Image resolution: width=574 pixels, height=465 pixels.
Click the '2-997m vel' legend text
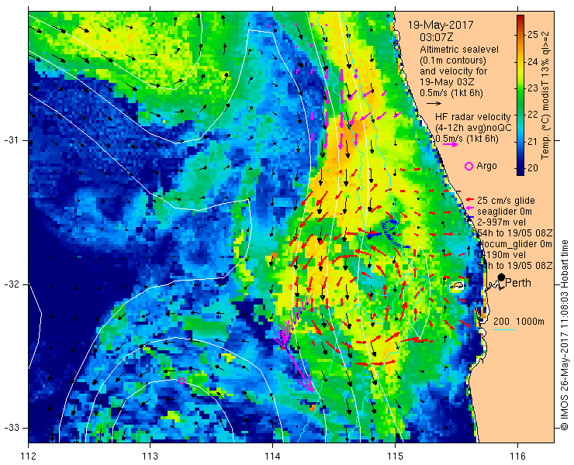point(502,222)
